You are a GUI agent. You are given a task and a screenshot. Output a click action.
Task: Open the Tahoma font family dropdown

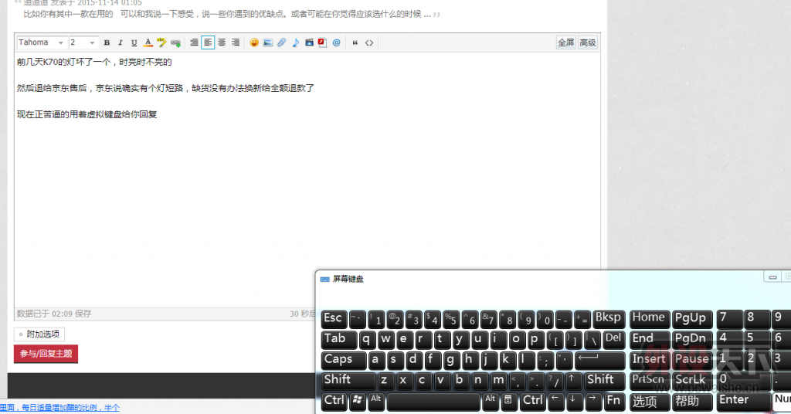click(x=41, y=43)
